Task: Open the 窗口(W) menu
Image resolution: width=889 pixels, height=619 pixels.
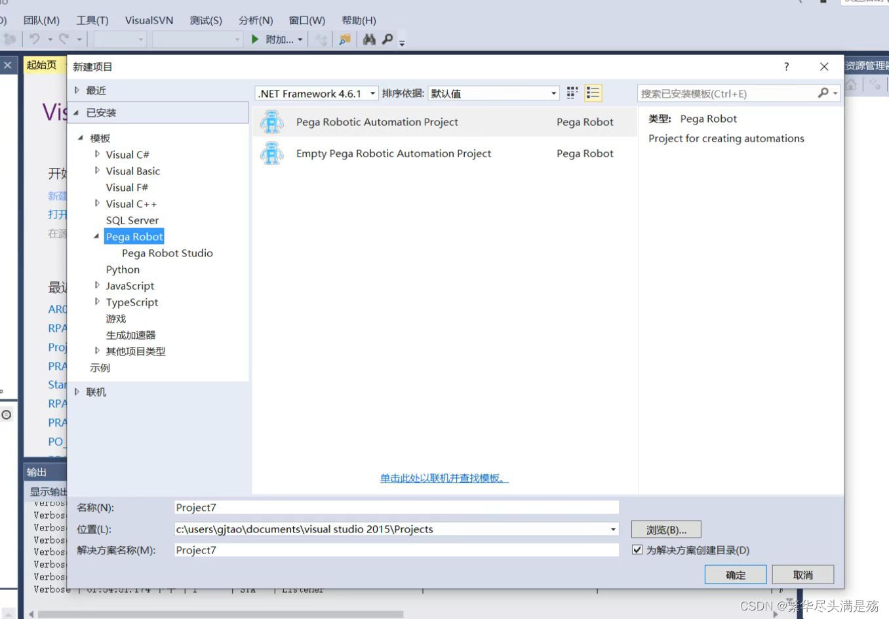Action: (x=307, y=20)
